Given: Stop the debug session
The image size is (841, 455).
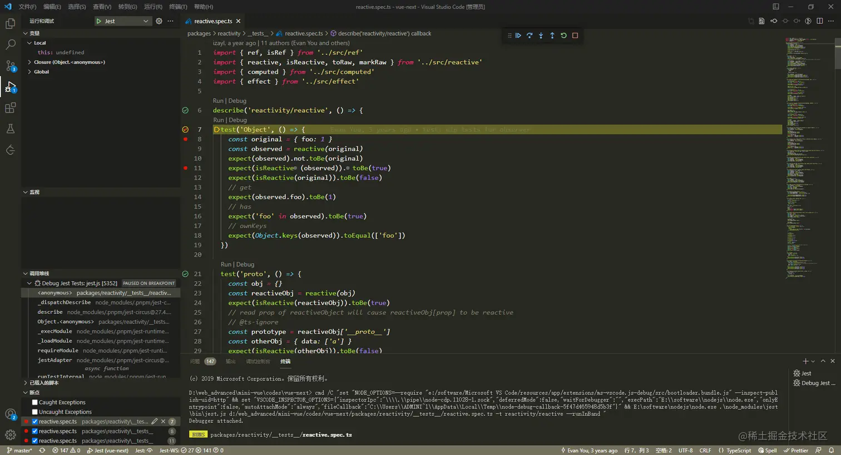Looking at the screenshot, I should pos(575,36).
